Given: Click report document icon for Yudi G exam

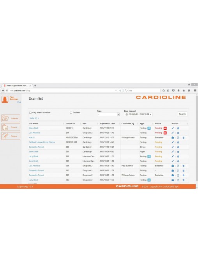Looking at the screenshot, I should tap(178, 138).
